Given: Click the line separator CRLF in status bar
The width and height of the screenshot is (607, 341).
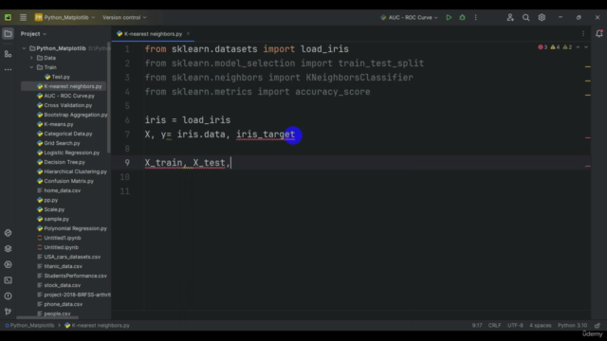Looking at the screenshot, I should 494,326.
